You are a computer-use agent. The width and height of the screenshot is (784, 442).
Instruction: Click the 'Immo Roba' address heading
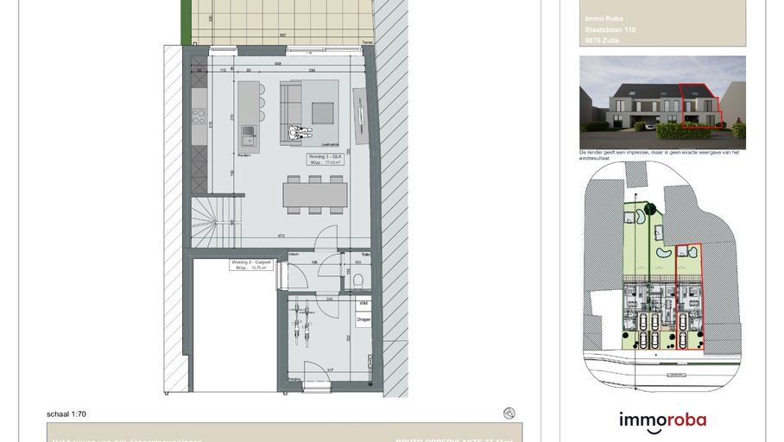click(x=604, y=18)
